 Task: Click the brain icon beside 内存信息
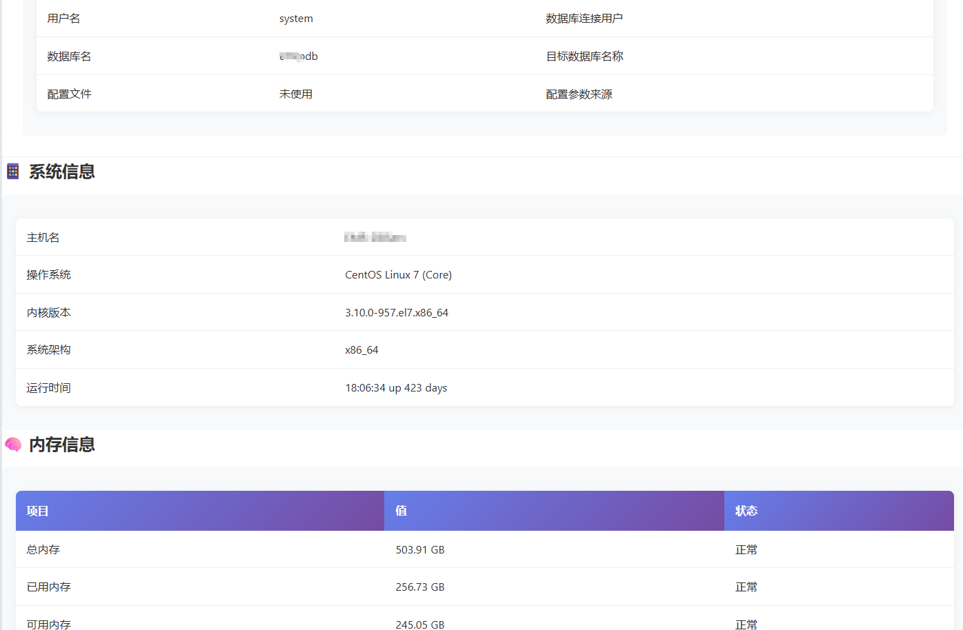click(13, 445)
